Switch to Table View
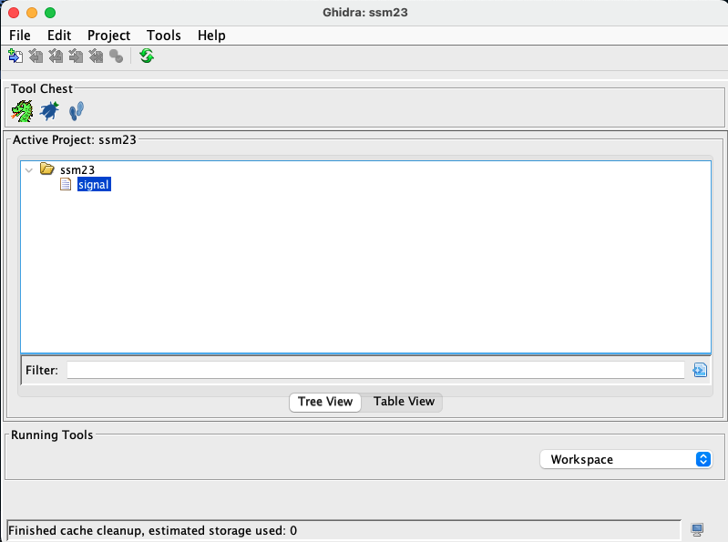728x542 pixels. tap(404, 402)
